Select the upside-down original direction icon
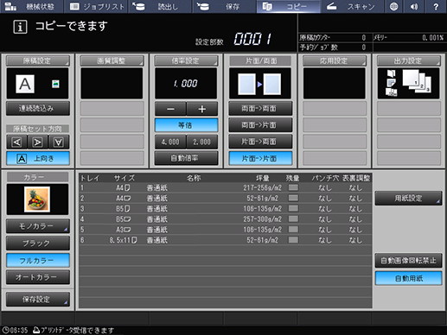 click(x=59, y=142)
